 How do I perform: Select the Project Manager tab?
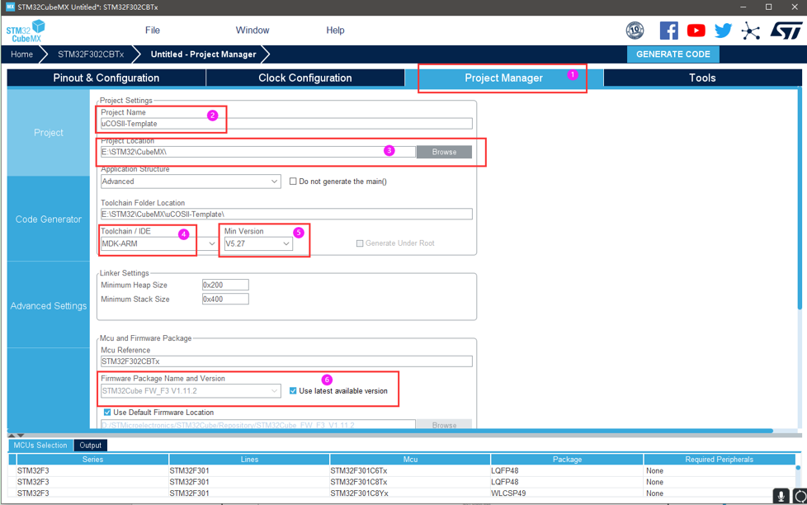[503, 78]
